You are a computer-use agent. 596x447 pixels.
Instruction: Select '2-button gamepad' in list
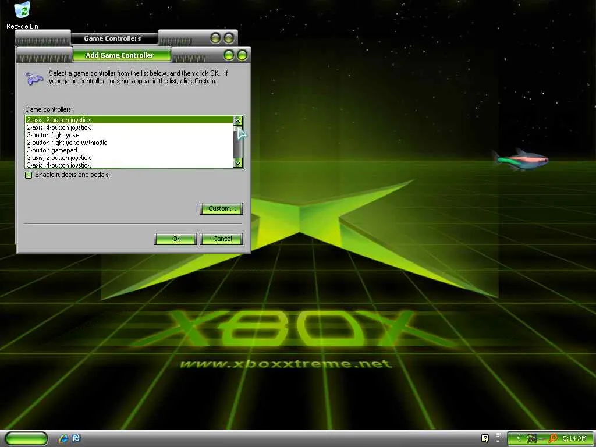point(129,150)
